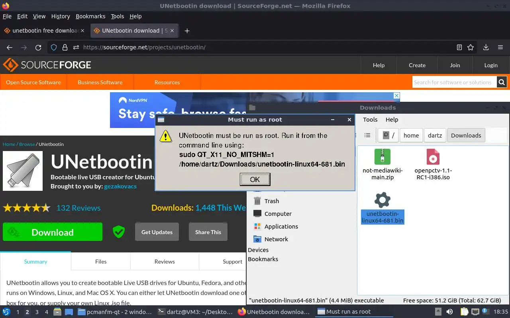Close the 'UNetbootin download' tab
Screen dimensions: 510x318
pos(172,31)
